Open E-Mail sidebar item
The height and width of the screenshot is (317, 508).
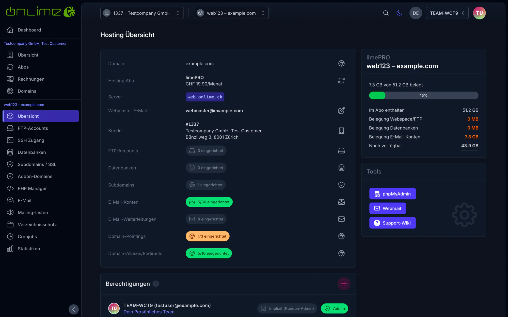click(x=41, y=201)
